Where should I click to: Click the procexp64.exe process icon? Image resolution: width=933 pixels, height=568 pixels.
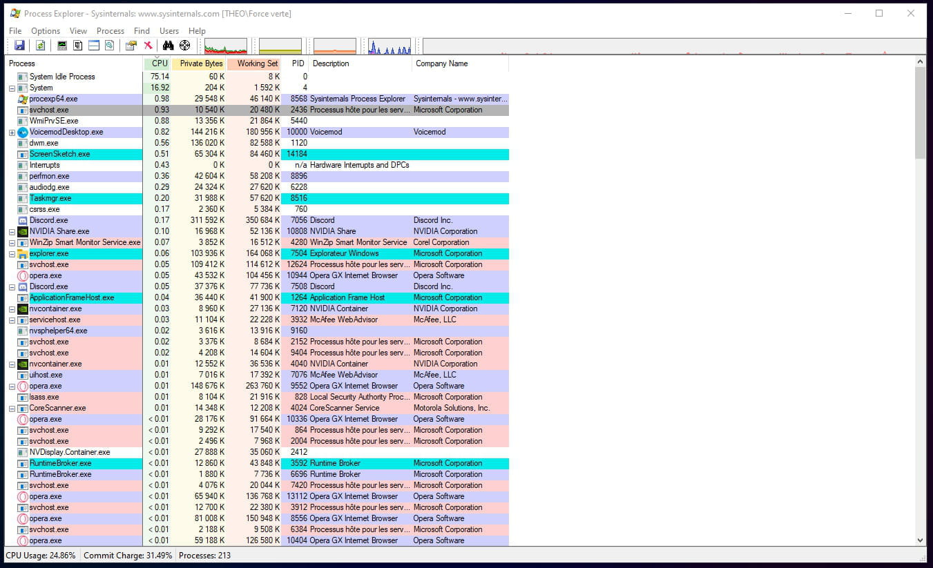(22, 99)
